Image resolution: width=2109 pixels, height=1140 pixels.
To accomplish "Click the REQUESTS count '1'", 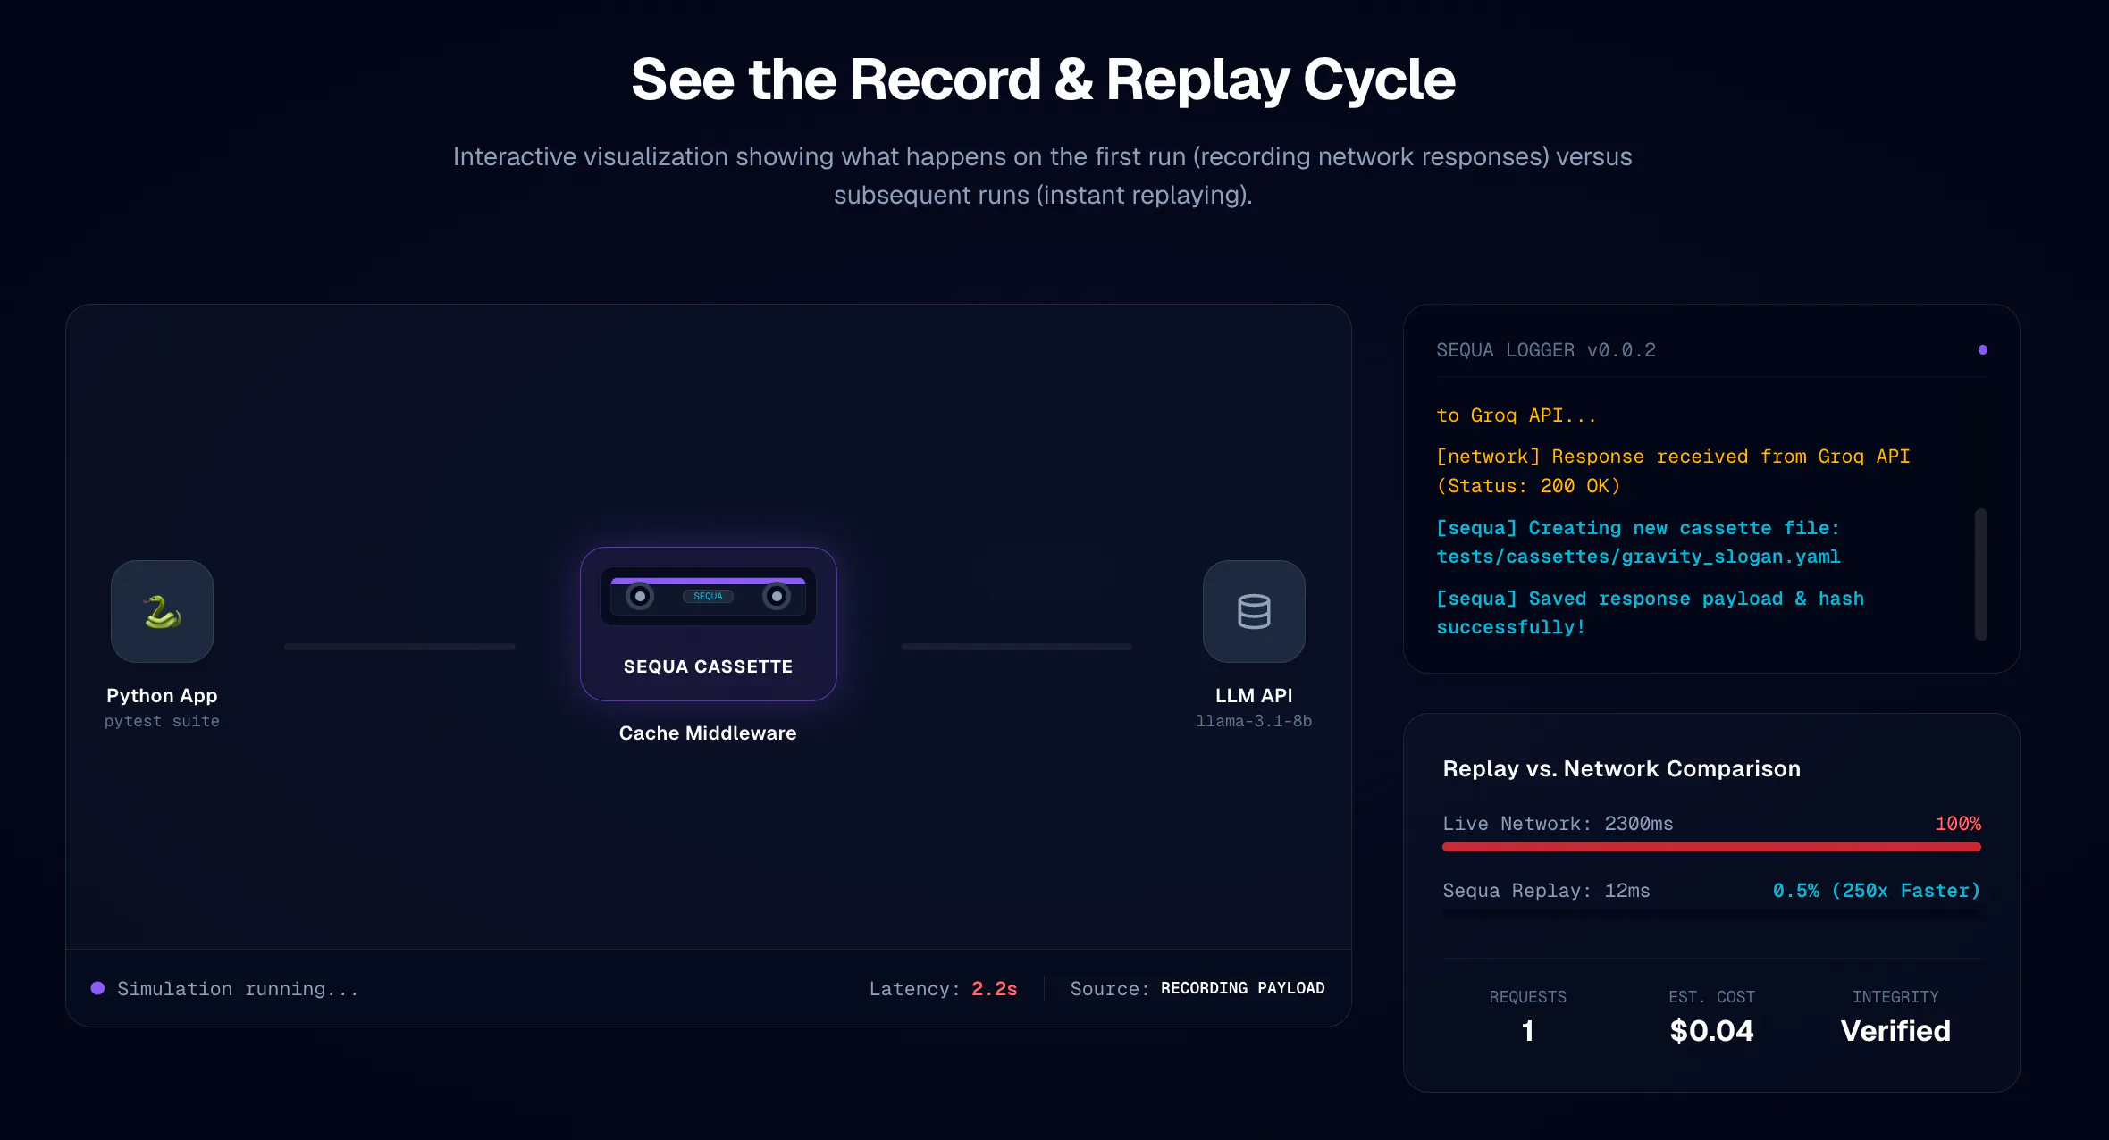I will click(x=1528, y=1031).
